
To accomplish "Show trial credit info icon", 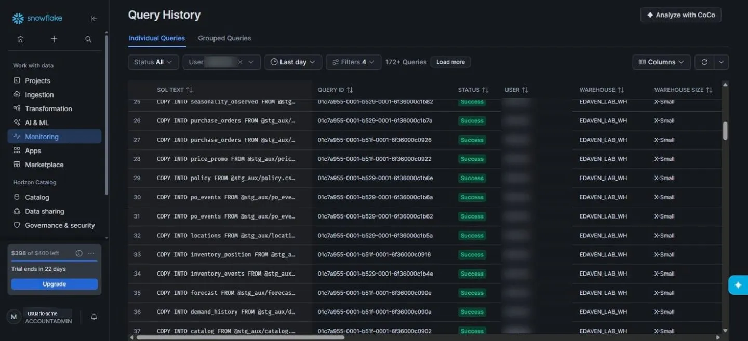I will tap(79, 253).
